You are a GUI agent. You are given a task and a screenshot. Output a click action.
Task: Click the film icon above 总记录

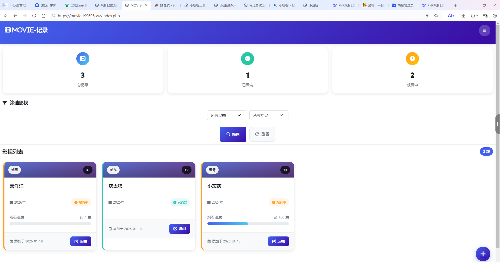tap(83, 59)
